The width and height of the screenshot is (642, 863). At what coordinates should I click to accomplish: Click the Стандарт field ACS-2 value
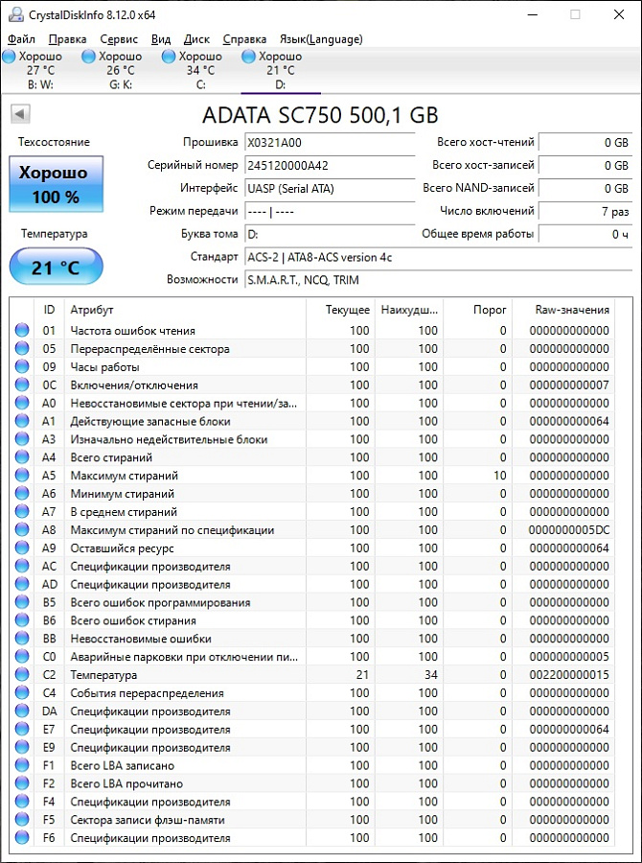(439, 257)
